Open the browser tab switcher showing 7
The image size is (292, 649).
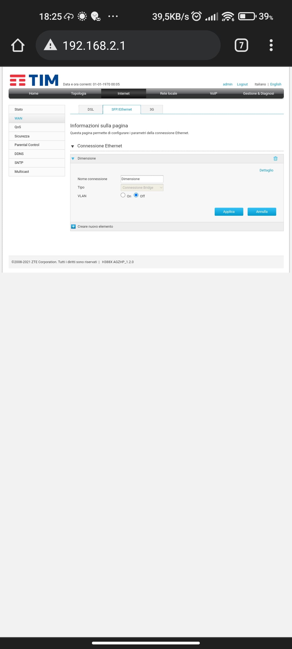241,45
